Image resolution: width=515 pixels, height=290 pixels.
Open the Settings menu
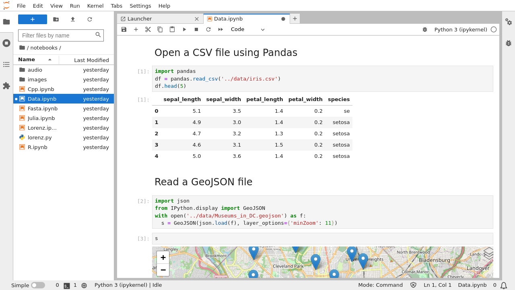[140, 6]
